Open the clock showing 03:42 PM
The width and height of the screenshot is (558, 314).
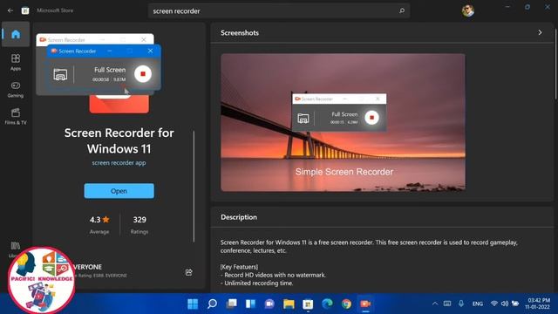click(538, 304)
